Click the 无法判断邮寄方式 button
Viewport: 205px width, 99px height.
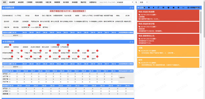coord(7,16)
